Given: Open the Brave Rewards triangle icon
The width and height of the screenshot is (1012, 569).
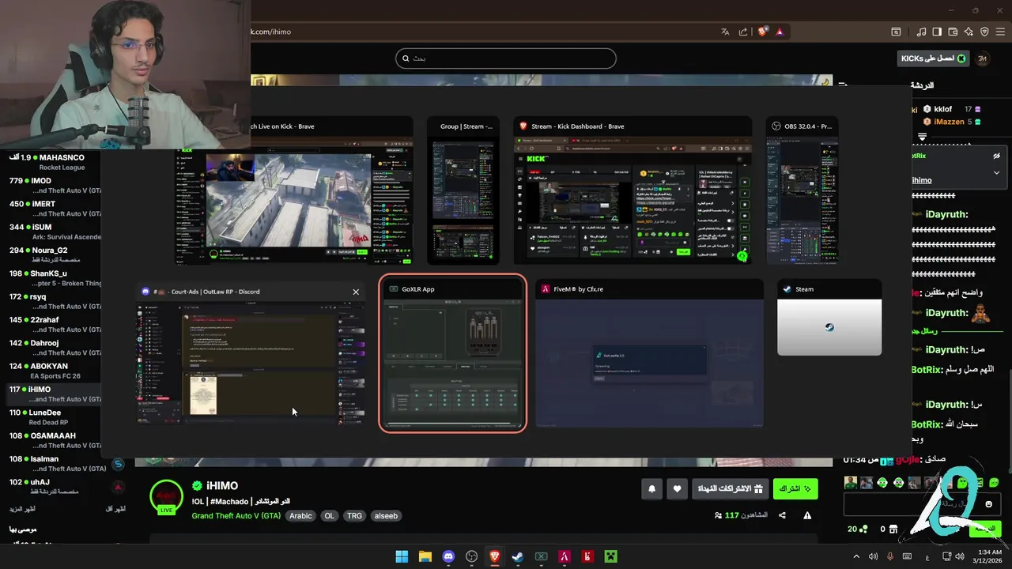Looking at the screenshot, I should [780, 32].
